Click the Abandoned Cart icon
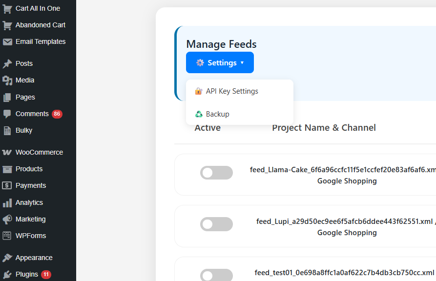This screenshot has height=281, width=436. (7, 25)
